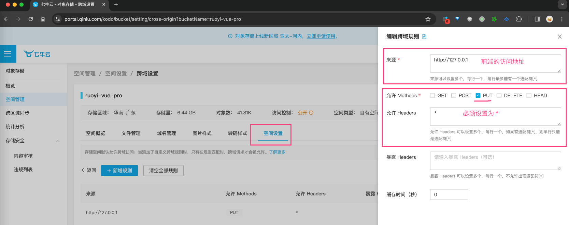Reload the page in browser

pyautogui.click(x=31, y=19)
